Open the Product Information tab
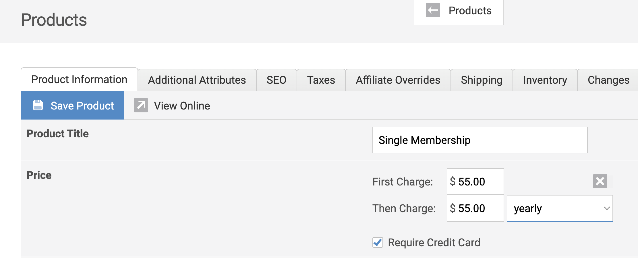 pyautogui.click(x=79, y=80)
